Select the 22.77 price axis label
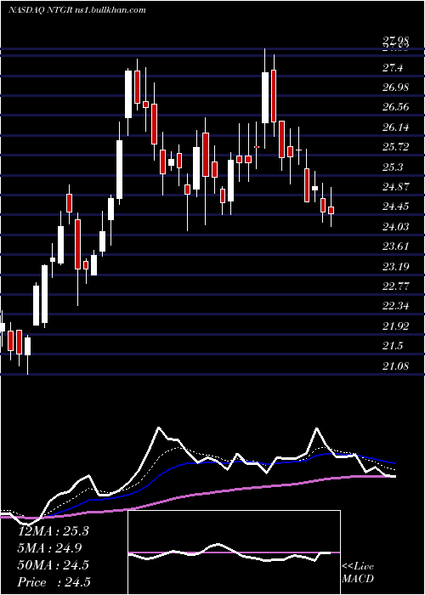The image size is (425, 595). 396,286
